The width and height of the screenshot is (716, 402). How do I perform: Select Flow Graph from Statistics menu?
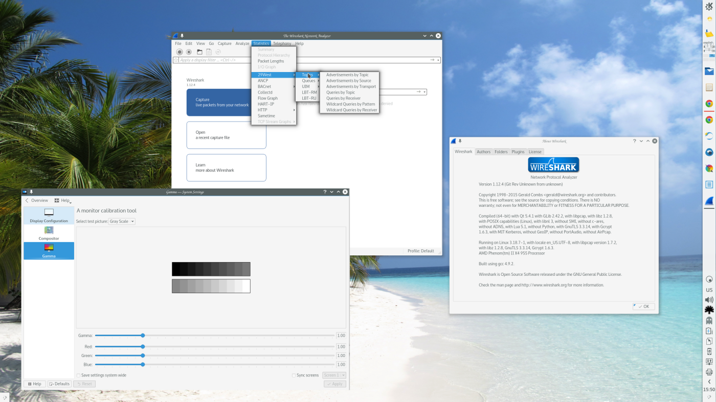(x=274, y=98)
